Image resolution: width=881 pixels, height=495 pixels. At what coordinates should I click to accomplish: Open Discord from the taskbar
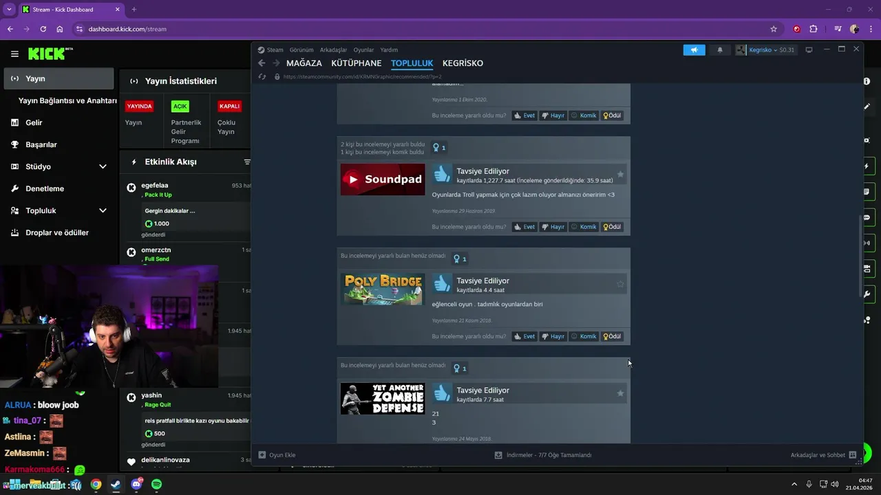[136, 484]
